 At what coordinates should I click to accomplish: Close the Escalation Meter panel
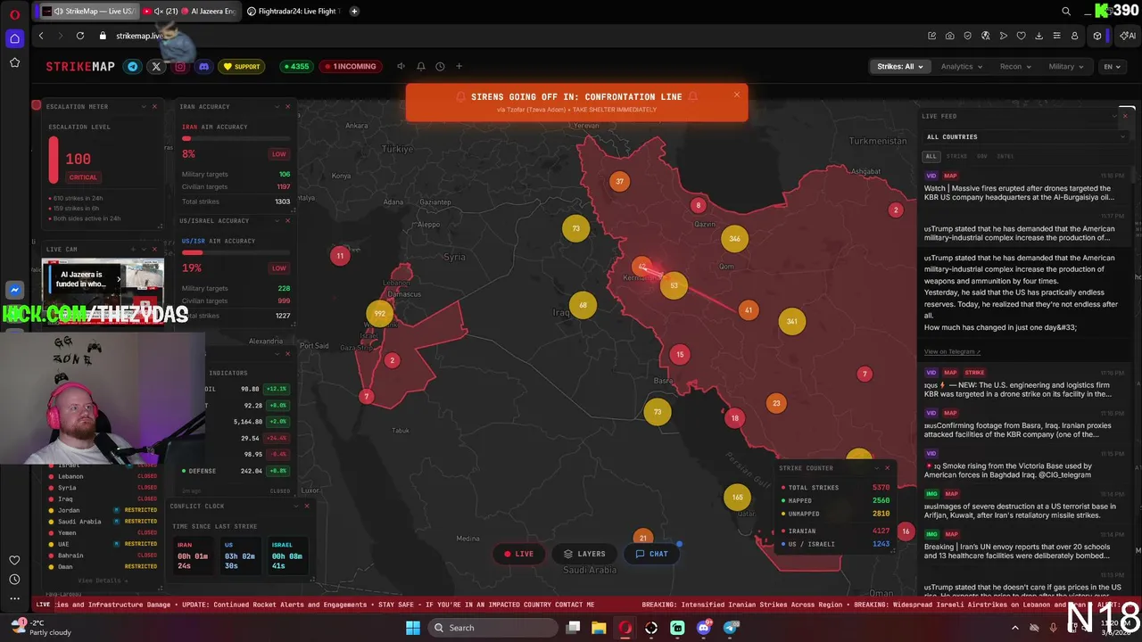point(154,106)
